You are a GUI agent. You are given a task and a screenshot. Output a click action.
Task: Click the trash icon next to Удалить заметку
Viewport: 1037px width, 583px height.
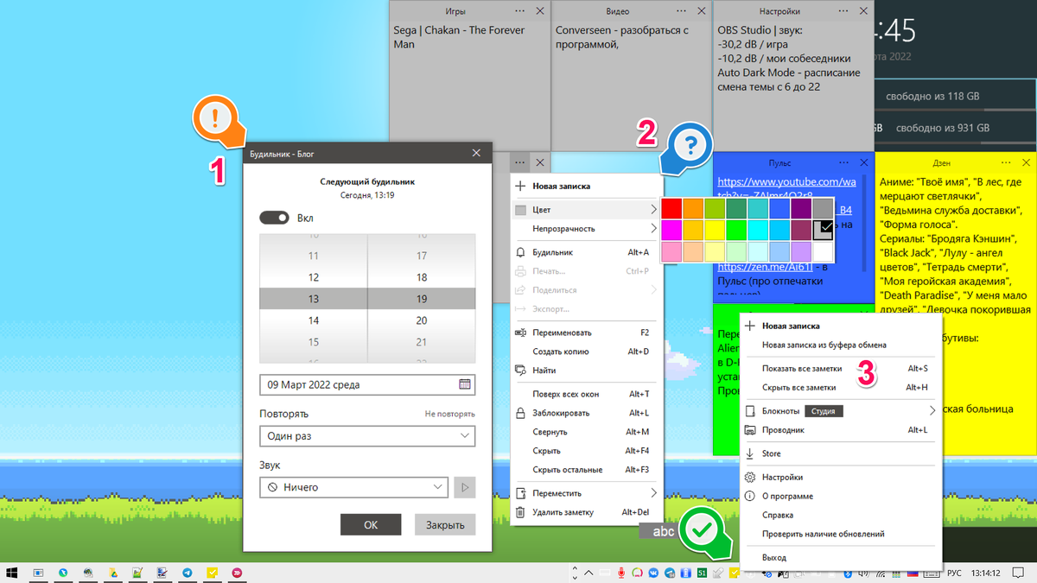pos(520,512)
